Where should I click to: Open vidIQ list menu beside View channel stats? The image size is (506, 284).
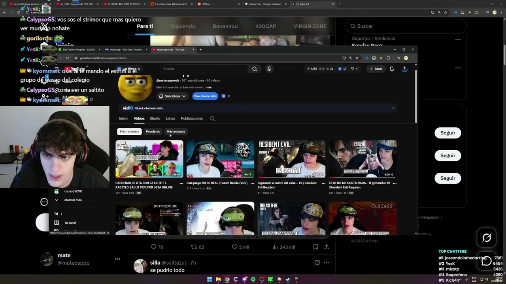tap(228, 96)
